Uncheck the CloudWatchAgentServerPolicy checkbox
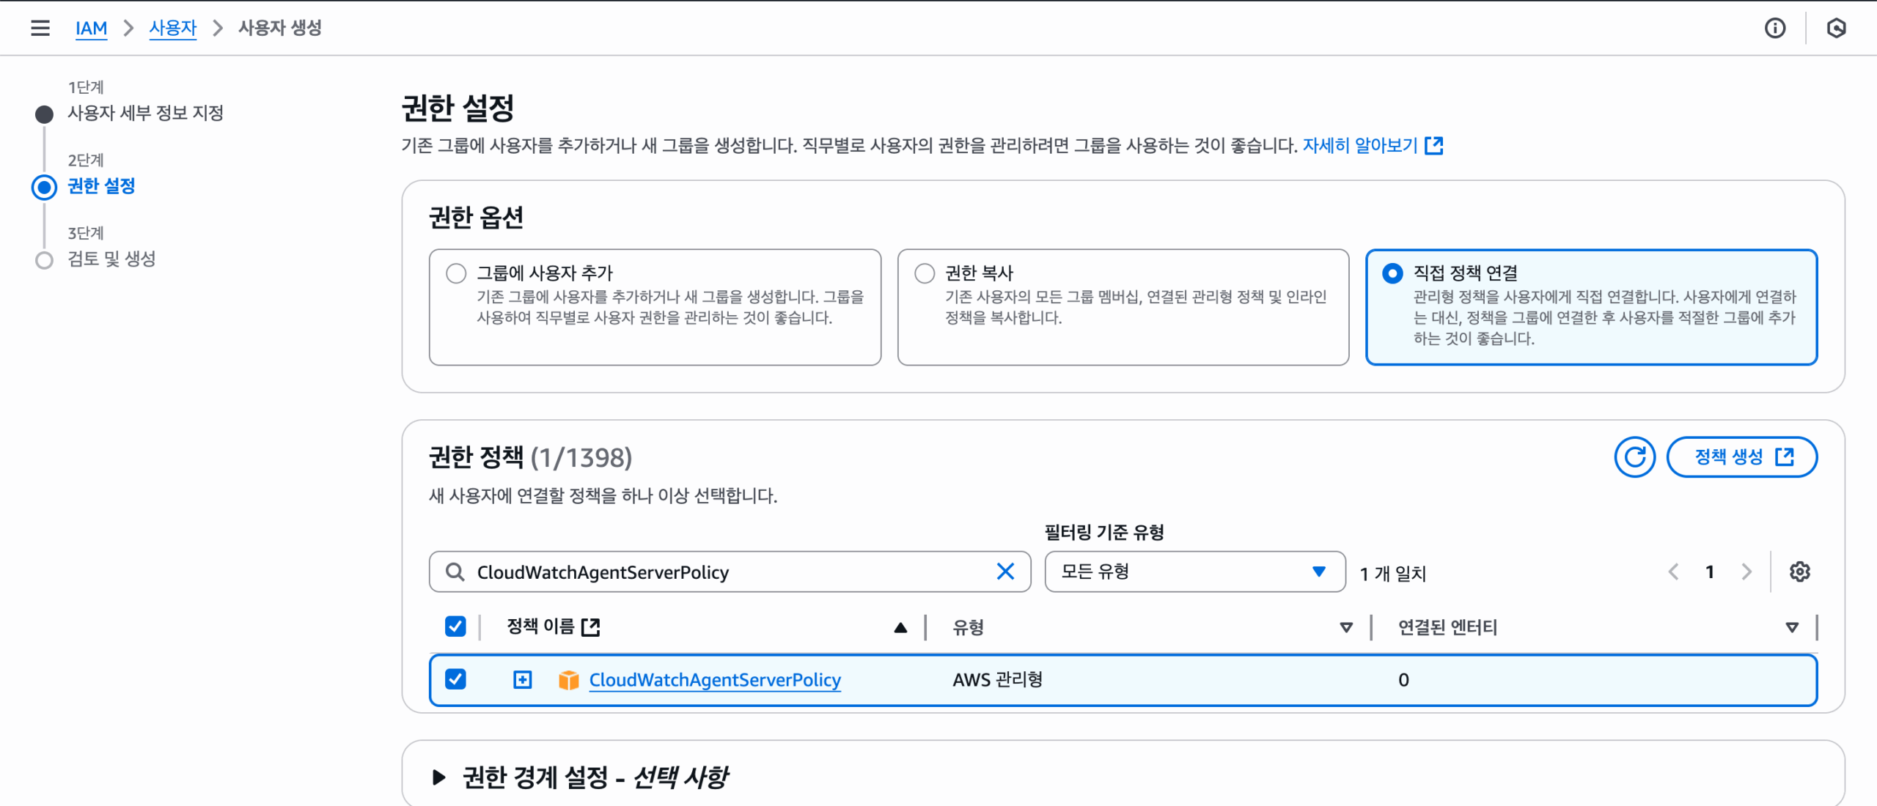Image resolution: width=1877 pixels, height=806 pixels. pos(455,679)
